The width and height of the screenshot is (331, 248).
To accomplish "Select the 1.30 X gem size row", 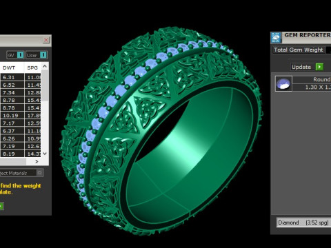I will (x=312, y=87).
